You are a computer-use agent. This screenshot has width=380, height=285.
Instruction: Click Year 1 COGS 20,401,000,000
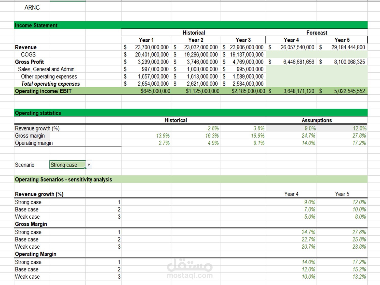[146, 55]
